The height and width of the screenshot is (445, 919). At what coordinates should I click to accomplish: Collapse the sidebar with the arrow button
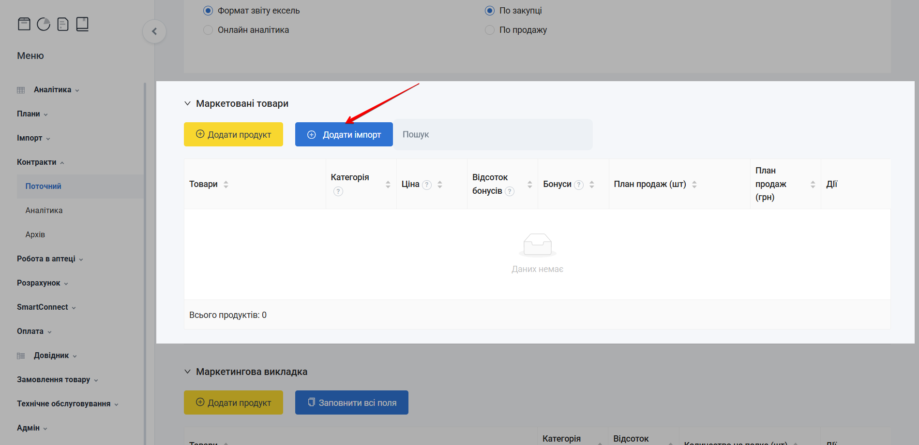coord(154,31)
